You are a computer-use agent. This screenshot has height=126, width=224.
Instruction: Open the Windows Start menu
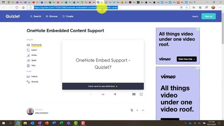coord(3,123)
